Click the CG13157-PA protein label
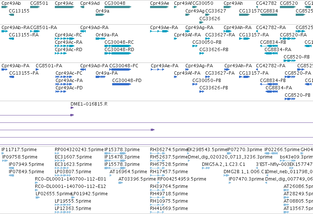313x214 pixels. [254, 73]
